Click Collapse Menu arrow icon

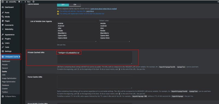3,96
